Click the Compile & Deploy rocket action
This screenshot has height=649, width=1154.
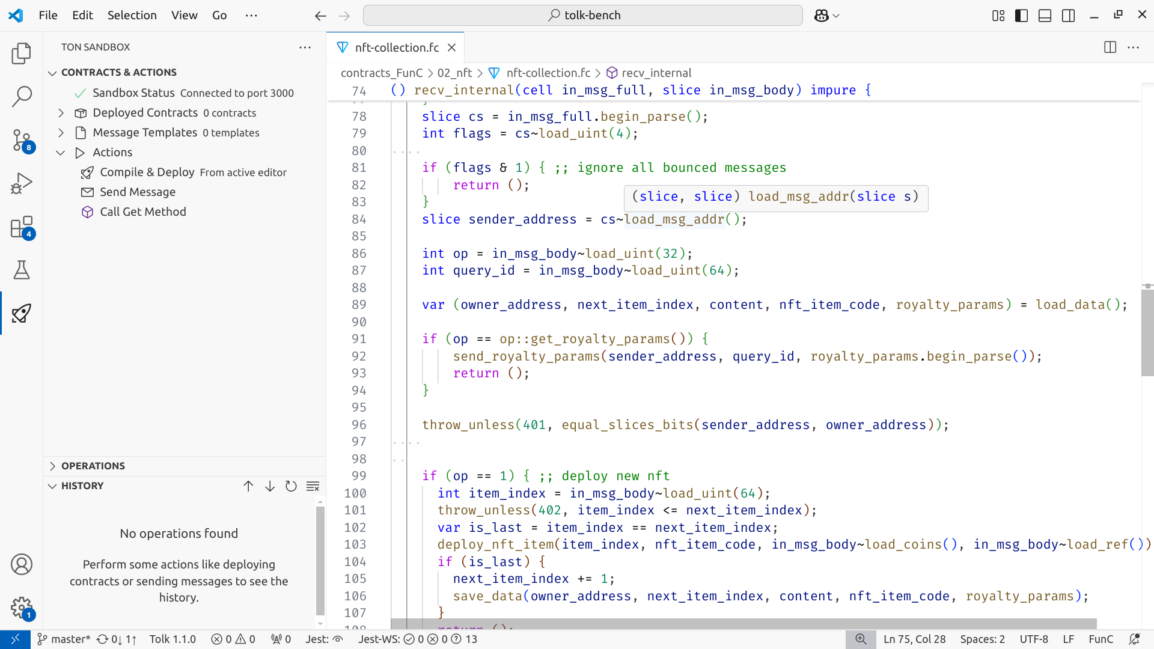click(183, 172)
